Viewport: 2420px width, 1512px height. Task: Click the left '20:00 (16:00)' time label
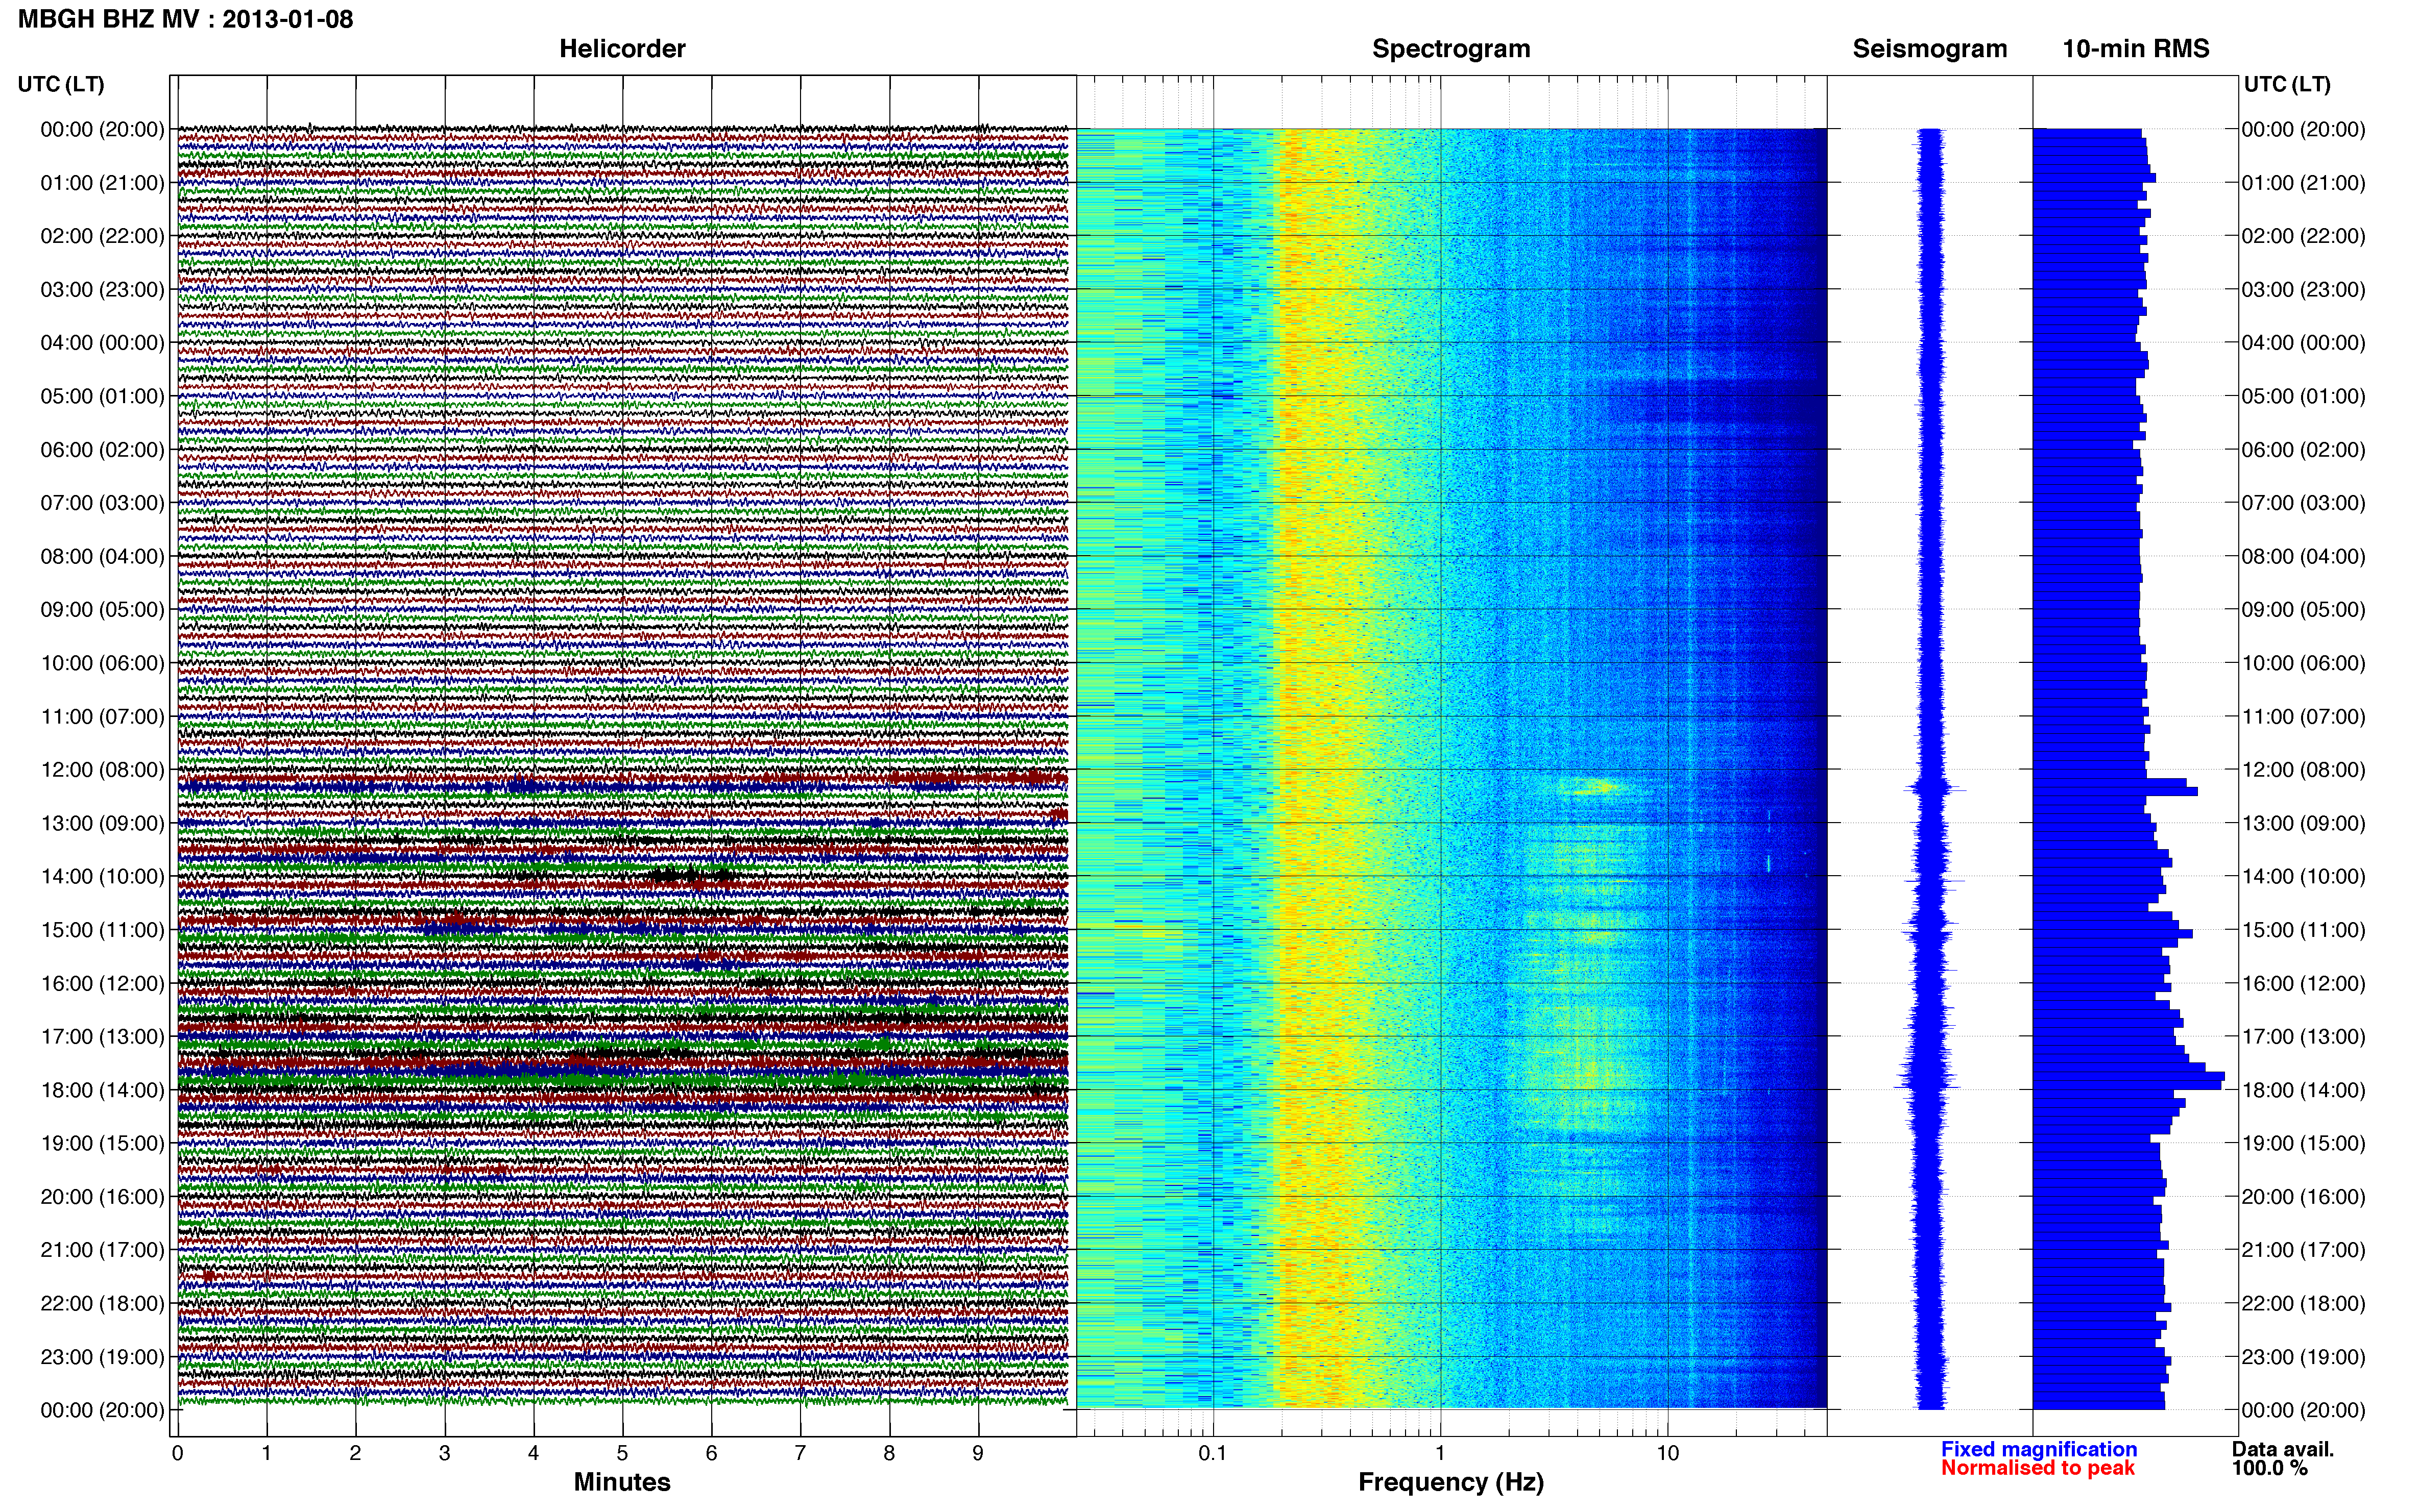click(102, 1197)
